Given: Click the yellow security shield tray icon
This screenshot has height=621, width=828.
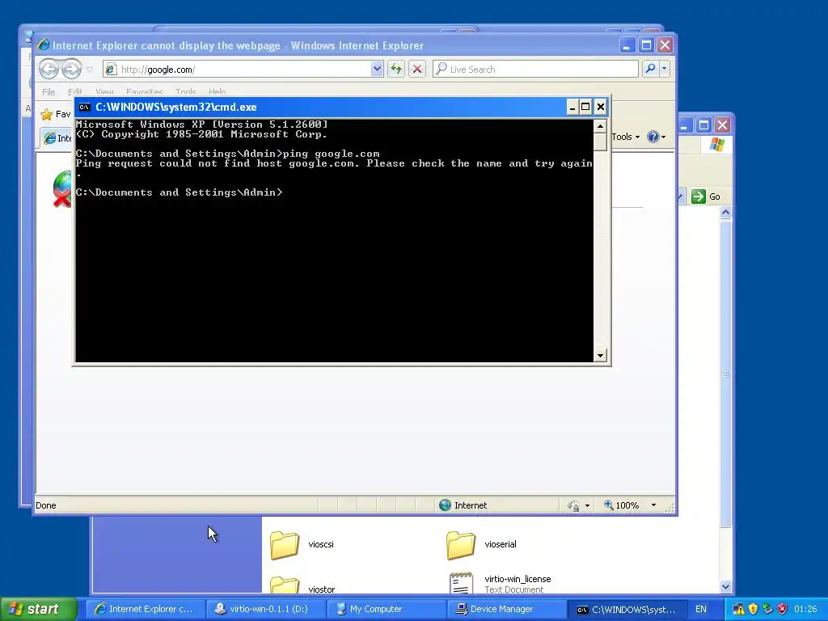Looking at the screenshot, I should tap(753, 609).
